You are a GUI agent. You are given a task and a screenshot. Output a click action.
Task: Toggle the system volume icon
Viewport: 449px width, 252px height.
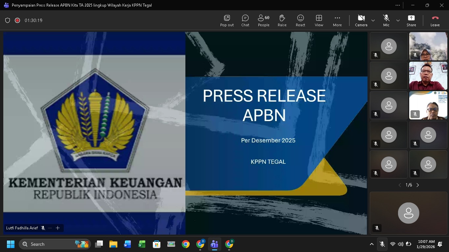tap(401, 244)
